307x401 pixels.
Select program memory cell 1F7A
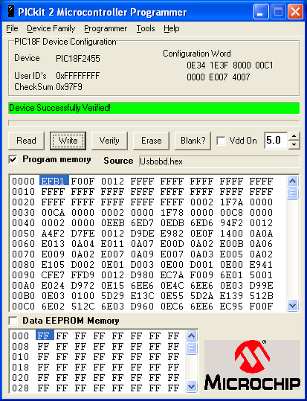click(x=231, y=202)
